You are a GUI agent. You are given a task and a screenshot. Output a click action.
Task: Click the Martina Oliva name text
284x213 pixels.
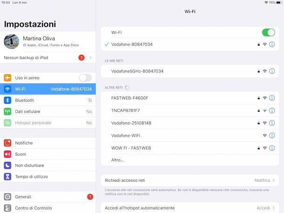(x=39, y=39)
